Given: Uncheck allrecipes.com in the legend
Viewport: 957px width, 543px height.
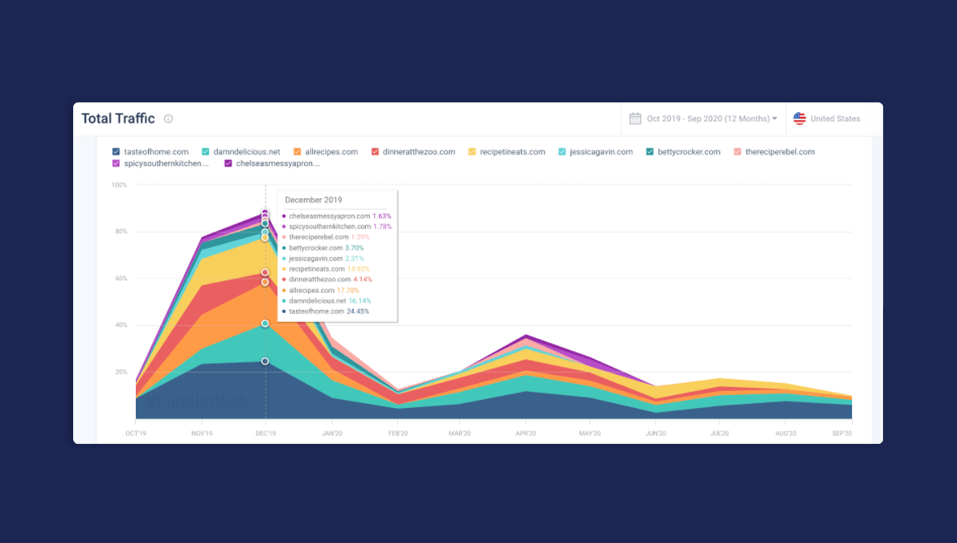Looking at the screenshot, I should pyautogui.click(x=297, y=151).
